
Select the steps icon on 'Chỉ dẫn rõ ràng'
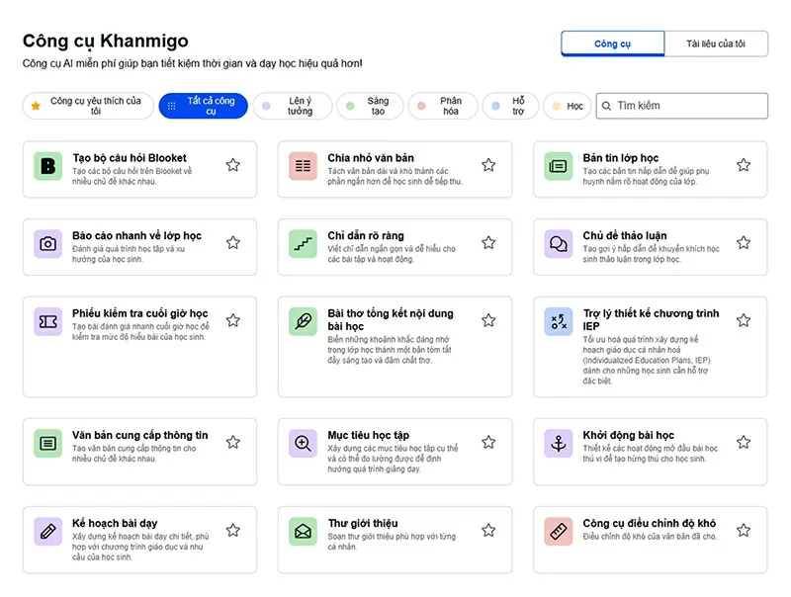tap(303, 243)
